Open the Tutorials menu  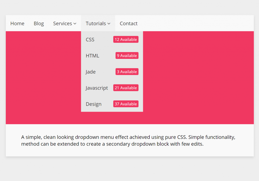96,24
